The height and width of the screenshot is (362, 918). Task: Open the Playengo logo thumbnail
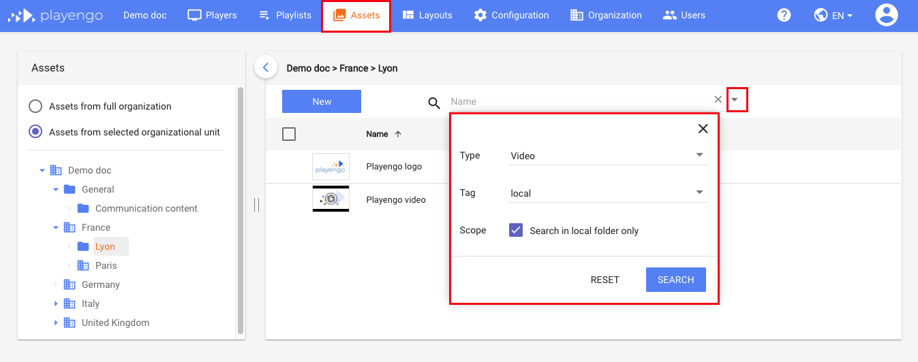click(331, 167)
